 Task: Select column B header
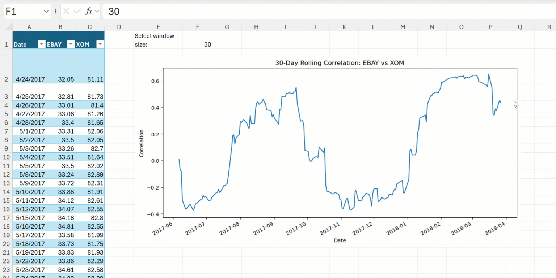tap(60, 27)
